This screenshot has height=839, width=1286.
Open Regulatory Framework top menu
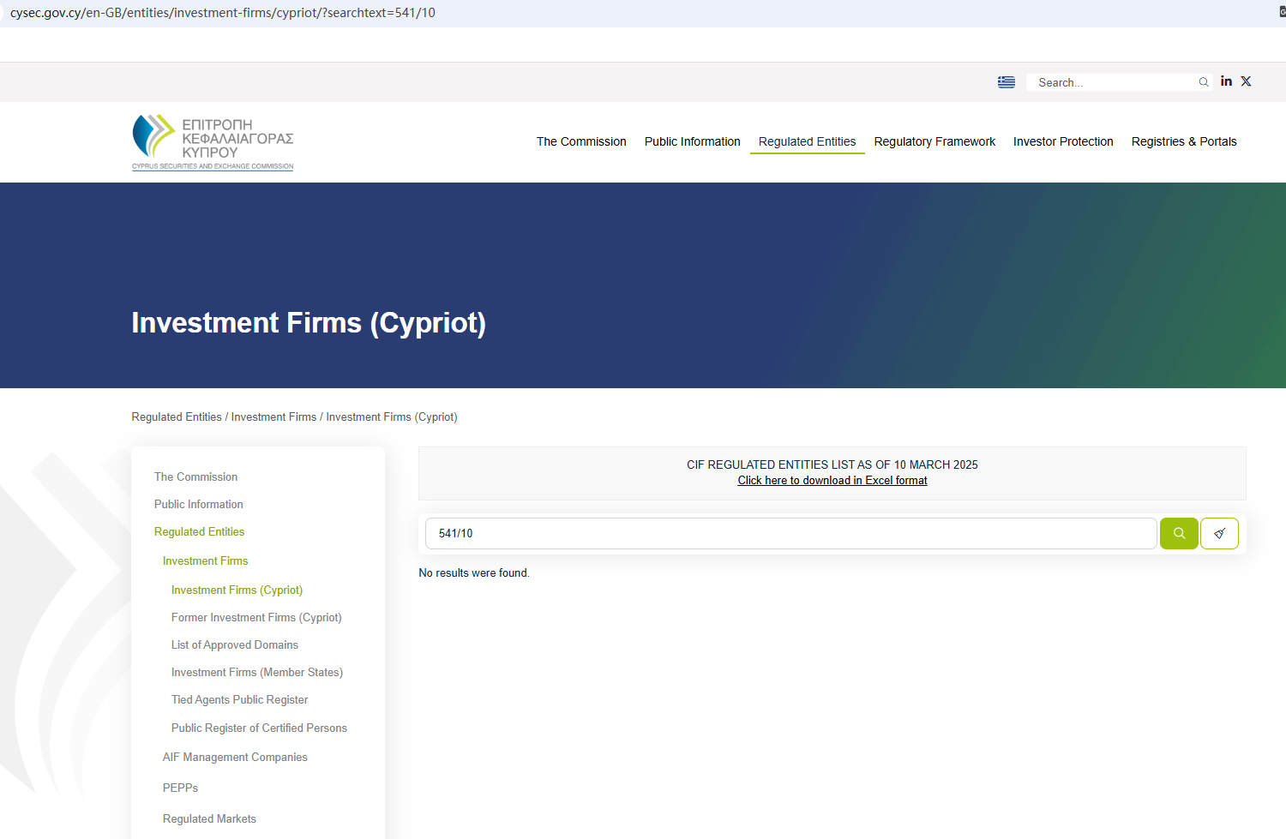click(x=934, y=141)
